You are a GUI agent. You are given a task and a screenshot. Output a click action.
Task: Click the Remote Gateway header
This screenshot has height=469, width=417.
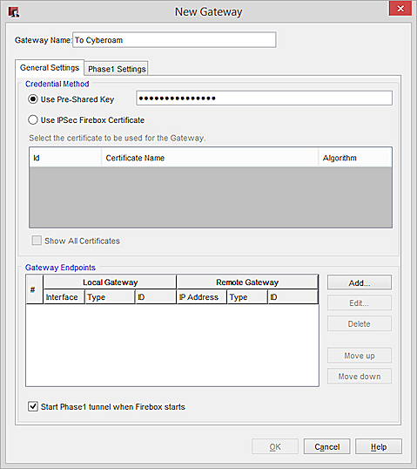click(x=247, y=282)
